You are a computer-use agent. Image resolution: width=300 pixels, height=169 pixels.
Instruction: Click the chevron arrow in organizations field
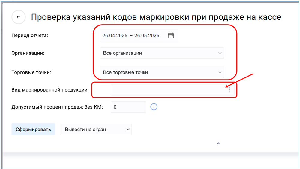(220, 53)
